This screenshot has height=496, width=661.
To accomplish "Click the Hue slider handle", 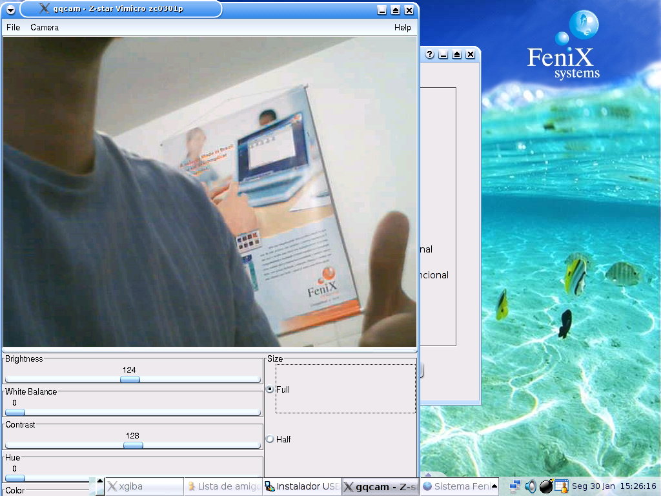I will point(15,478).
